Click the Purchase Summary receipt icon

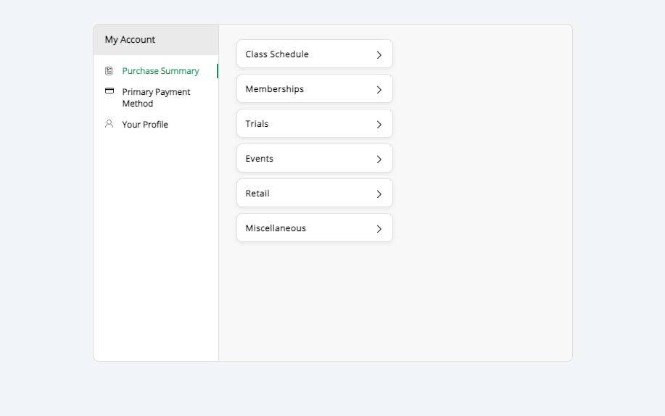tap(109, 71)
